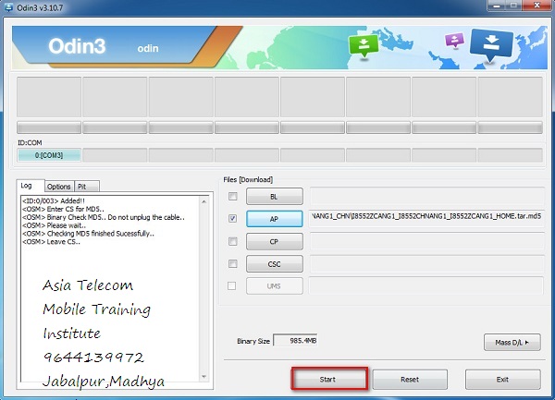Start the firmware flashing
Image resolution: width=555 pixels, height=400 pixels.
pyautogui.click(x=329, y=379)
